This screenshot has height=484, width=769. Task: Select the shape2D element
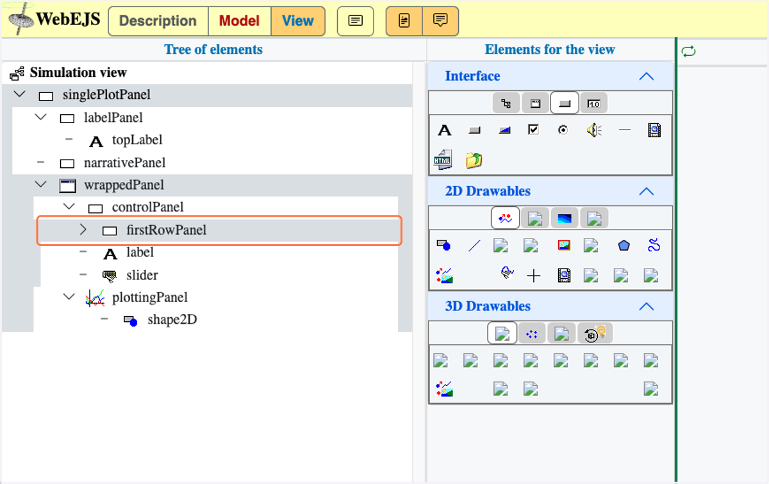click(172, 320)
